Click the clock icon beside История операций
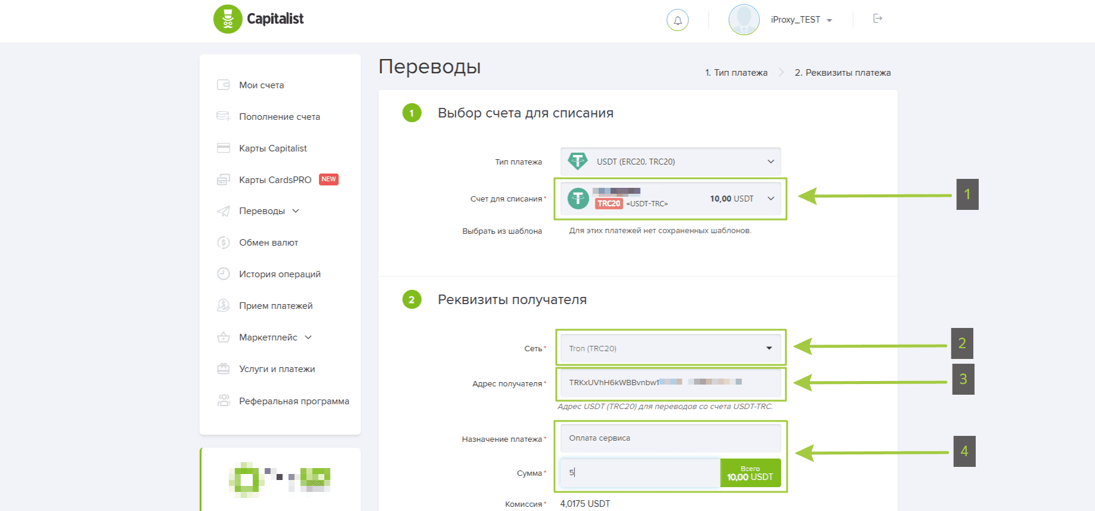 (224, 274)
